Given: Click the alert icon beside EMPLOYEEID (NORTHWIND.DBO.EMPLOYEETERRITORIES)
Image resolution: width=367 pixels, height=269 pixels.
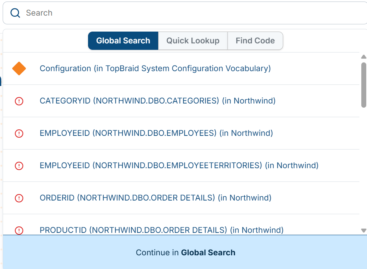Looking at the screenshot, I should point(19,166).
